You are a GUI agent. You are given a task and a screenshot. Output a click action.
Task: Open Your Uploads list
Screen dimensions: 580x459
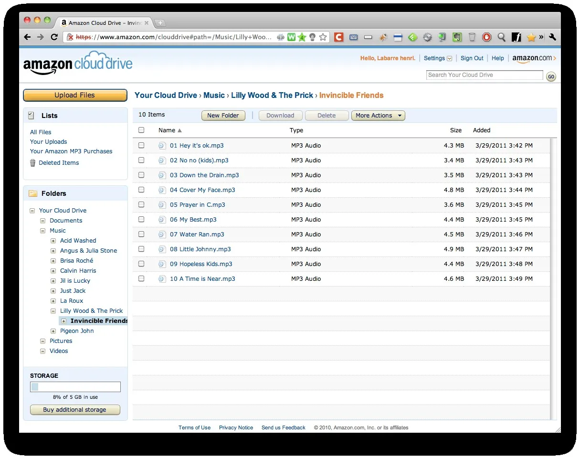pyautogui.click(x=48, y=142)
